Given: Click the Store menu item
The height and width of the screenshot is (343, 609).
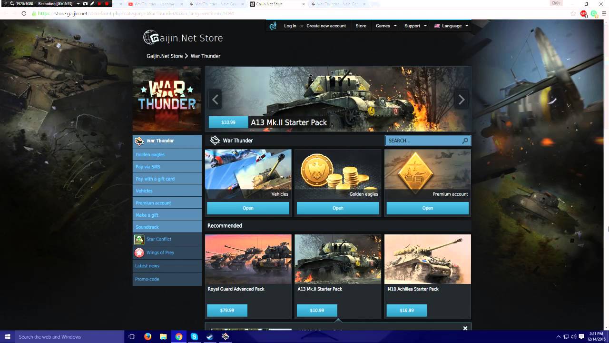Looking at the screenshot, I should (361, 26).
